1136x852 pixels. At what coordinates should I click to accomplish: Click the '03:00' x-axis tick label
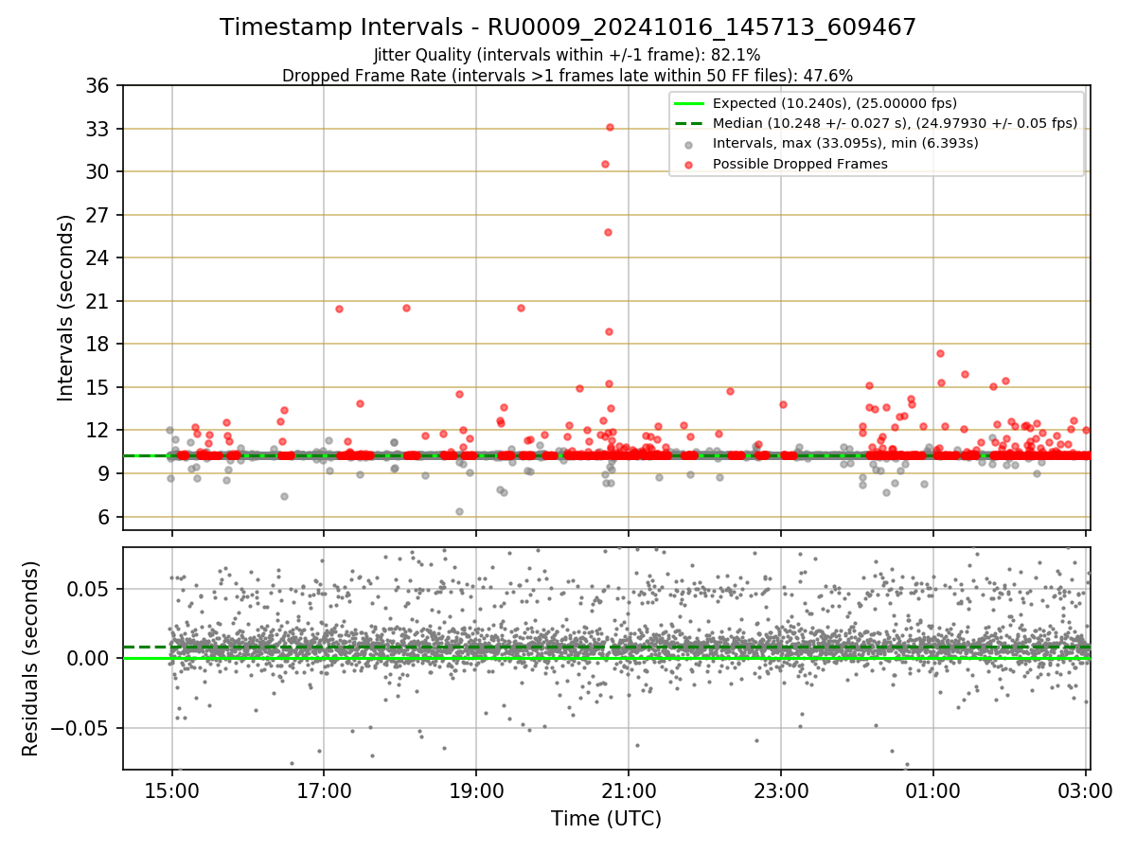tap(1085, 790)
